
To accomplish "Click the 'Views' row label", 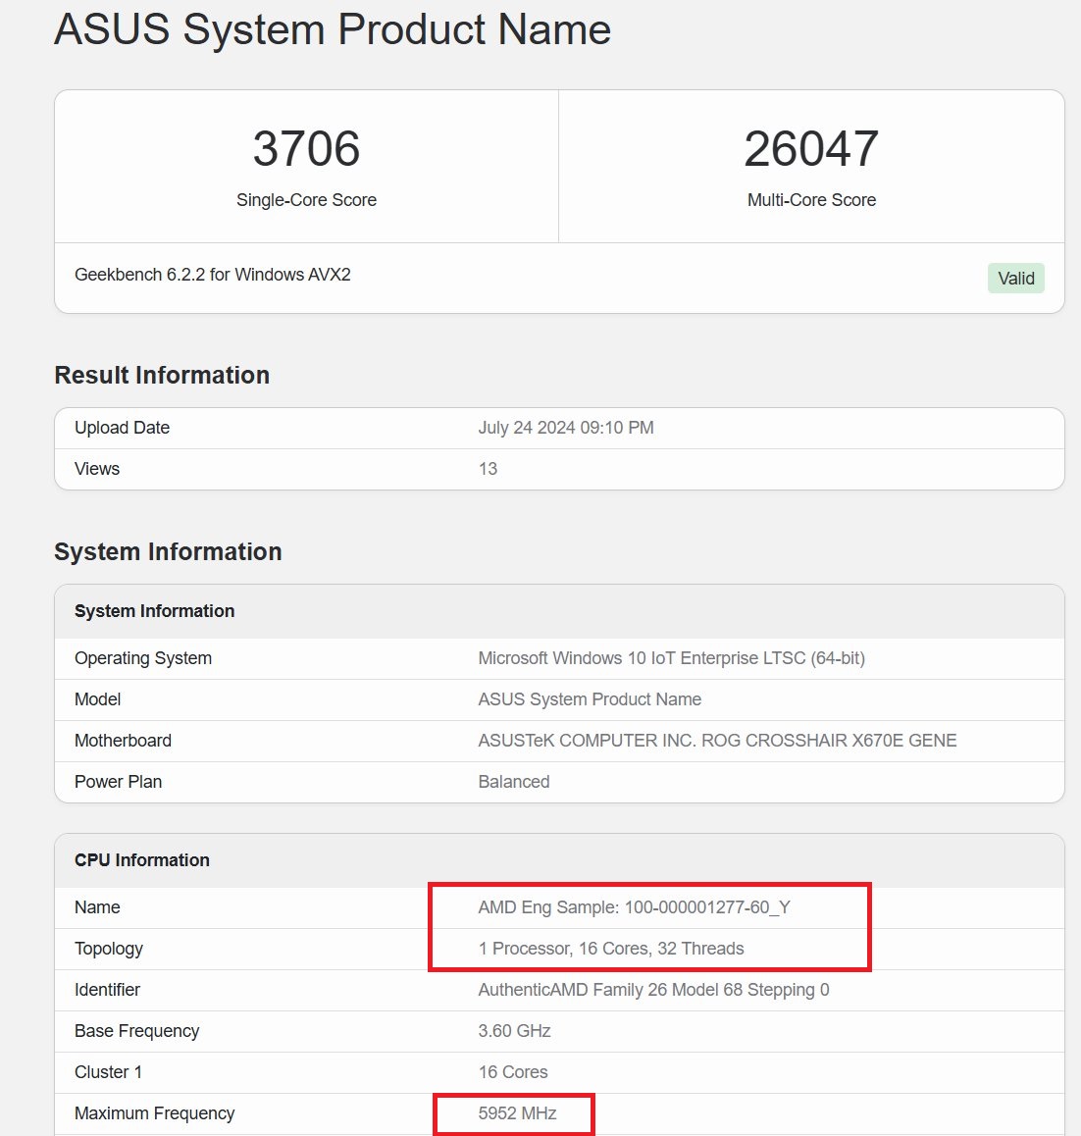I will 97,469.
